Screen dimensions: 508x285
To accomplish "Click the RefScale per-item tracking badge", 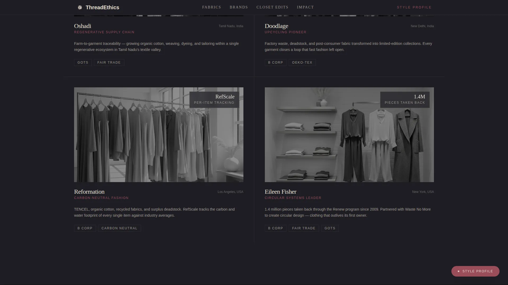I will 214,99.
